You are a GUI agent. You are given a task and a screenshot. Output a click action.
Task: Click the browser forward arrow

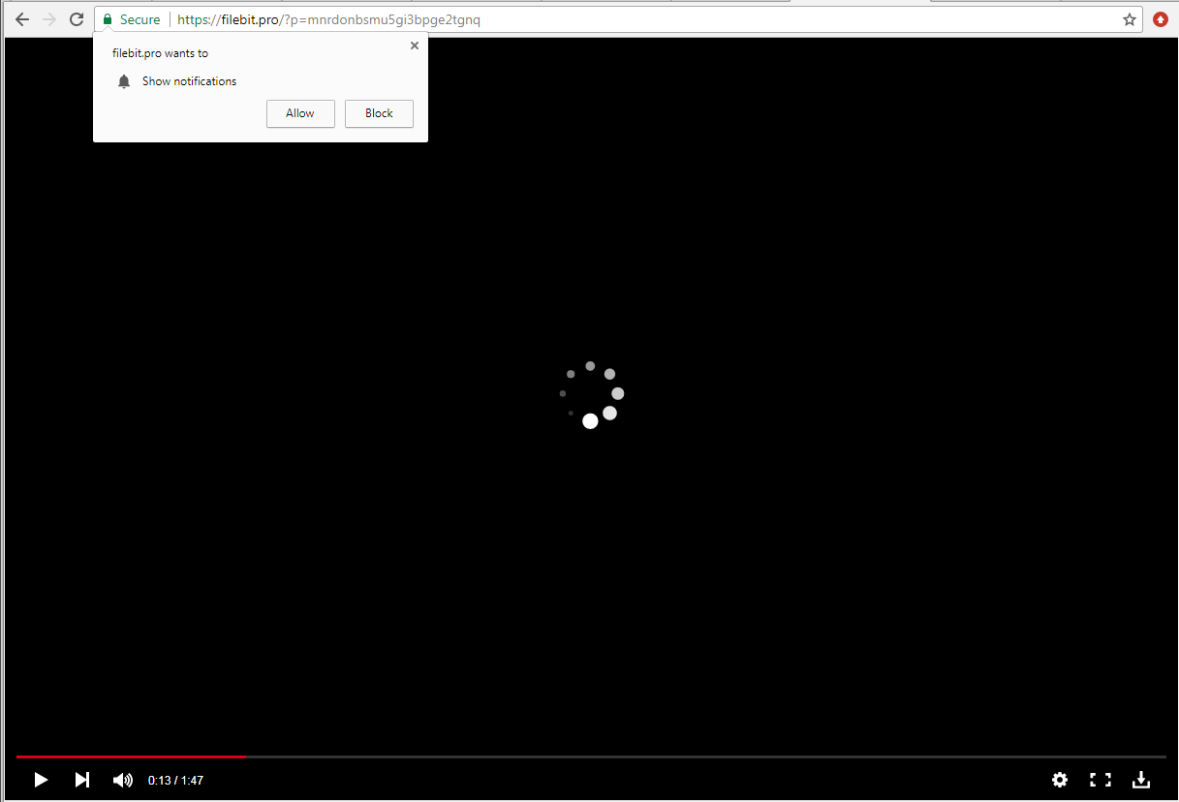click(49, 19)
